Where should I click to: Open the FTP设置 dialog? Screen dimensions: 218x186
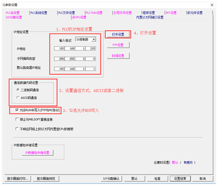tap(118, 45)
